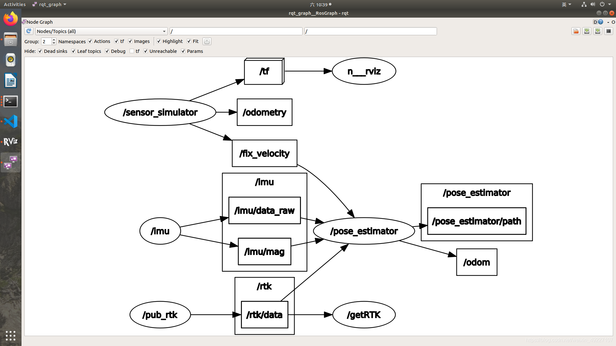
Task: Click the load DOT file folder icon
Action: 576,31
